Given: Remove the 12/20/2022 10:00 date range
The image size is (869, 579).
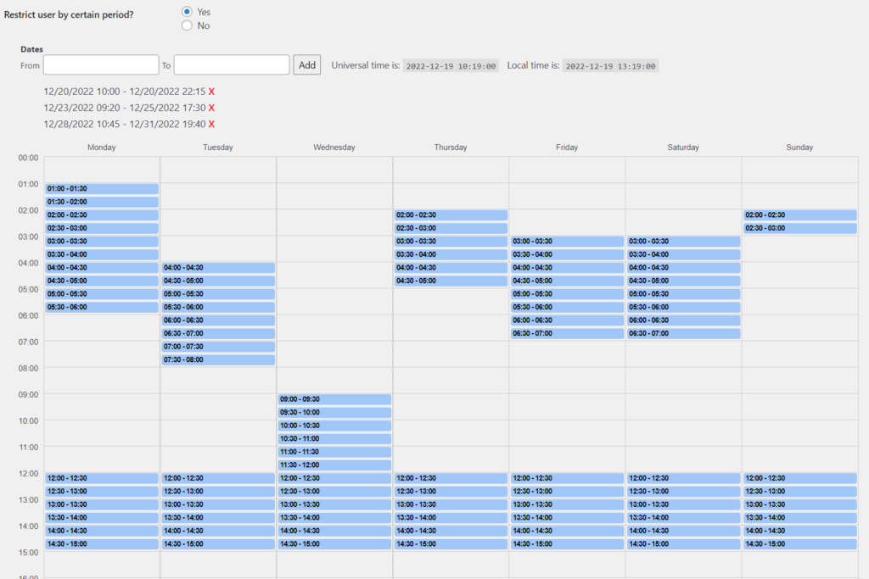Looking at the screenshot, I should [x=211, y=92].
